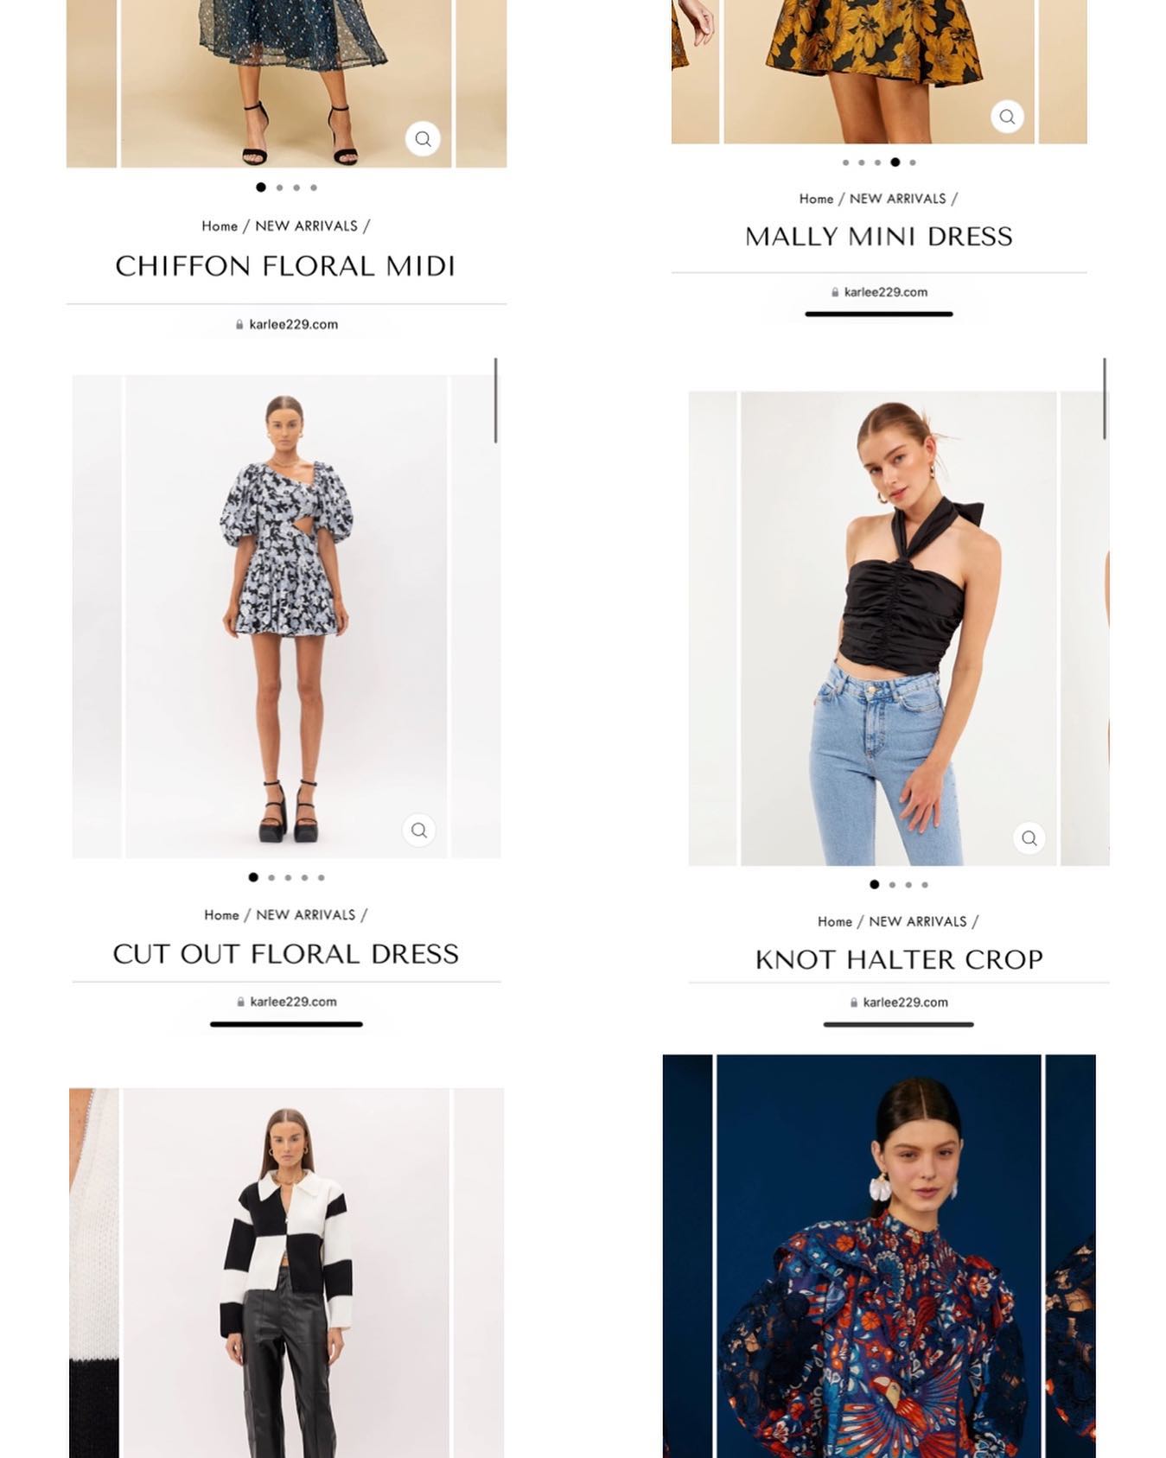The width and height of the screenshot is (1166, 1458).
Task: Open NEW ARRIVALS breadcrumb above Cut Out Floral Dress
Action: pos(305,915)
